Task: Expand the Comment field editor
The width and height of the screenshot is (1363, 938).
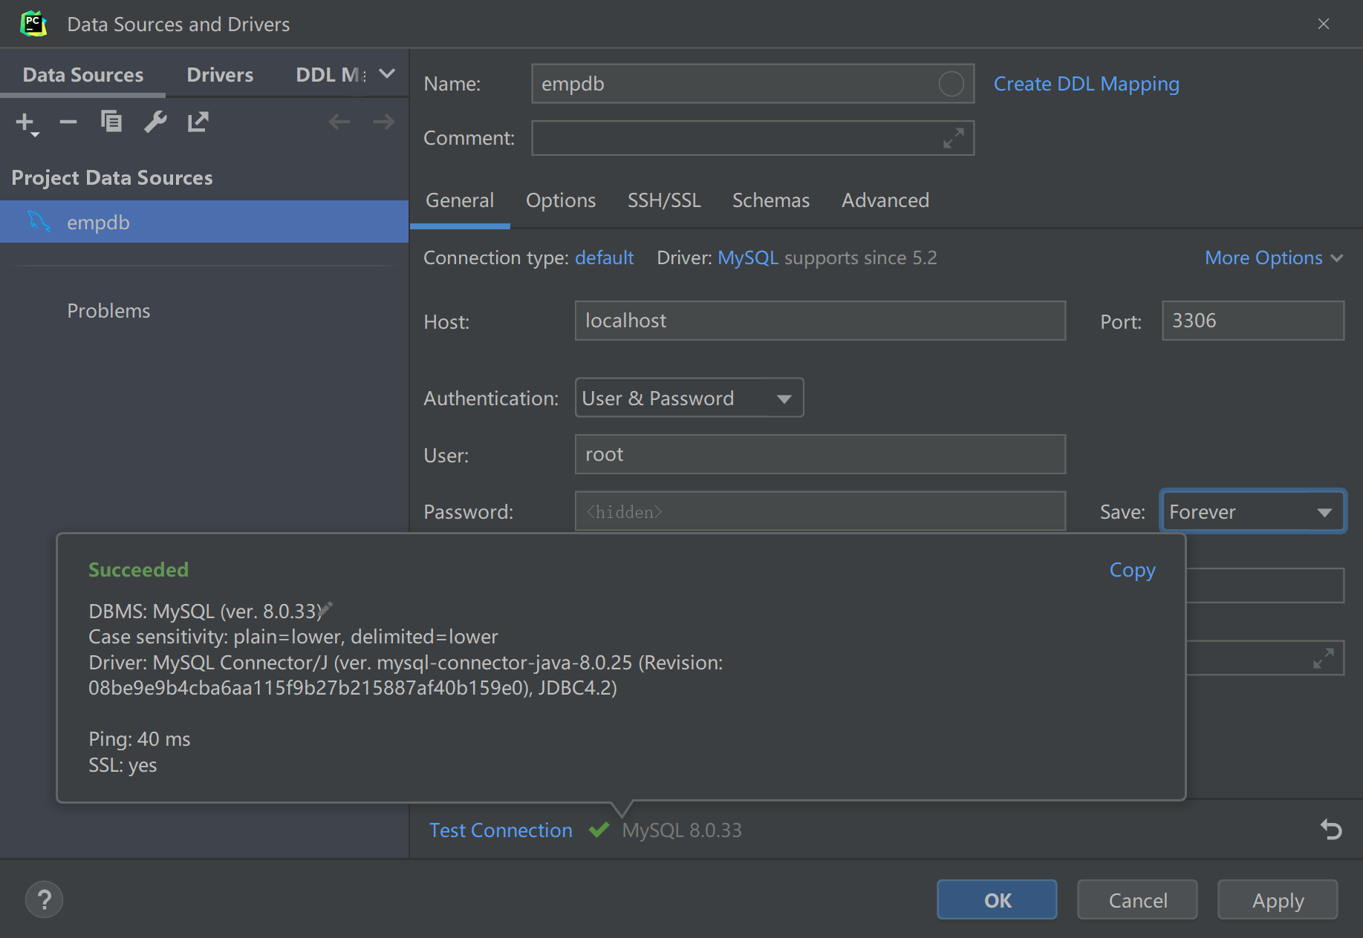Action: point(954,138)
